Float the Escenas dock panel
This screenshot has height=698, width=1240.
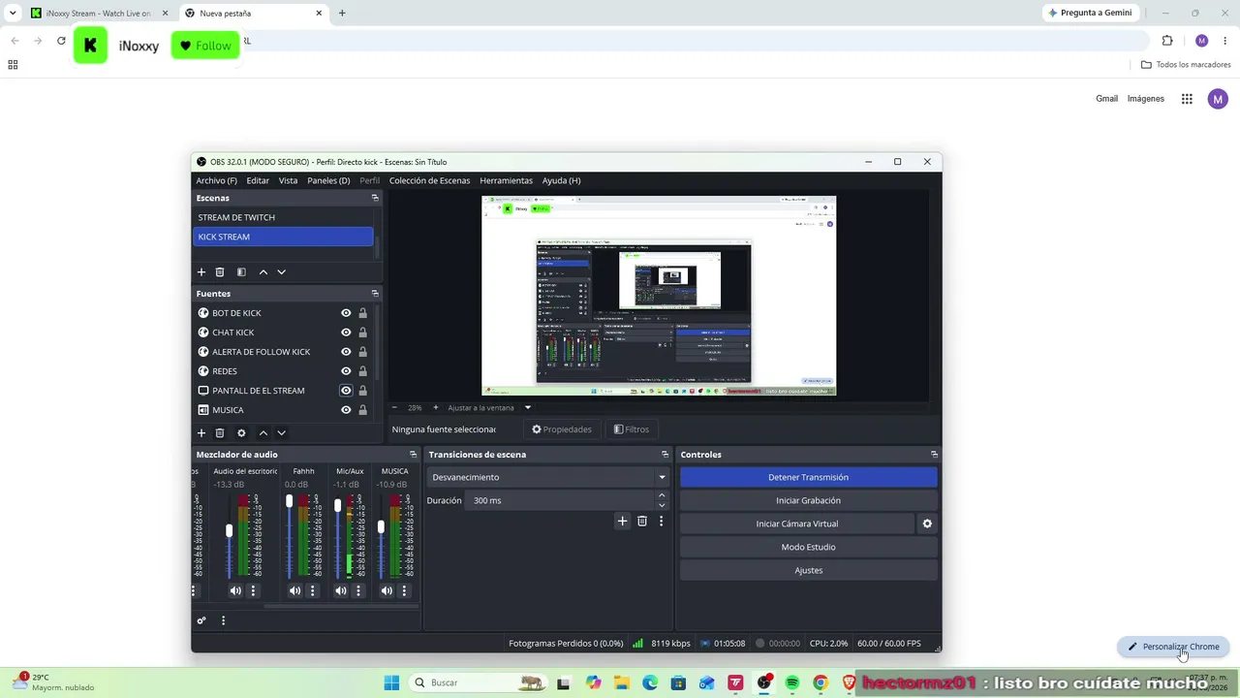pos(375,198)
